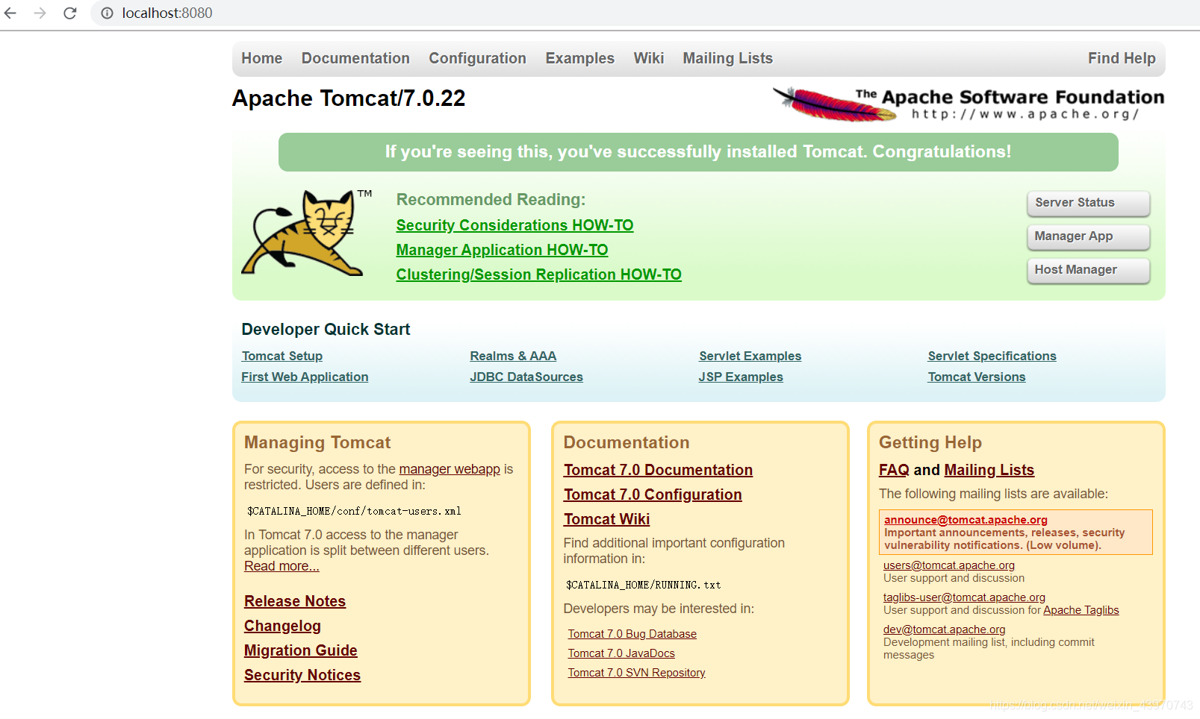Open First Web Application link
This screenshot has width=1200, height=719.
(305, 377)
